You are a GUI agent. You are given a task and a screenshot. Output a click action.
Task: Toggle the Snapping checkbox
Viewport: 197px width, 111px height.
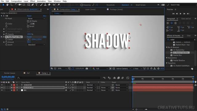point(82,5)
